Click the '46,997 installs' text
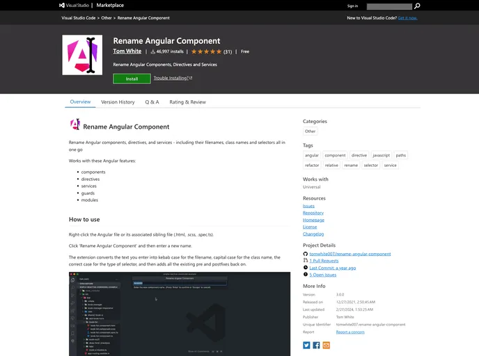 pos(170,51)
